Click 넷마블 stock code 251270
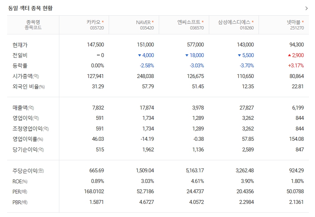The height and width of the screenshot is (217, 315). (x=297, y=28)
